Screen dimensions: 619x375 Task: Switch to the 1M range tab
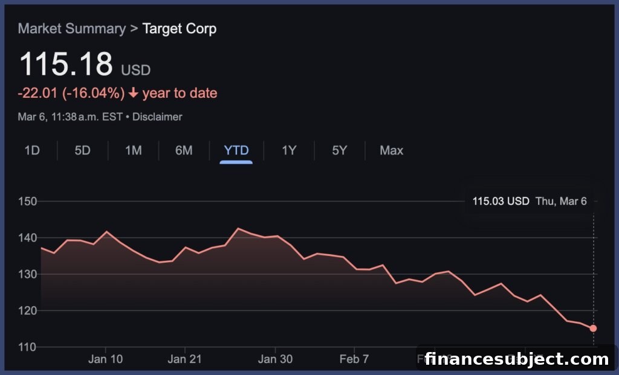pos(134,150)
